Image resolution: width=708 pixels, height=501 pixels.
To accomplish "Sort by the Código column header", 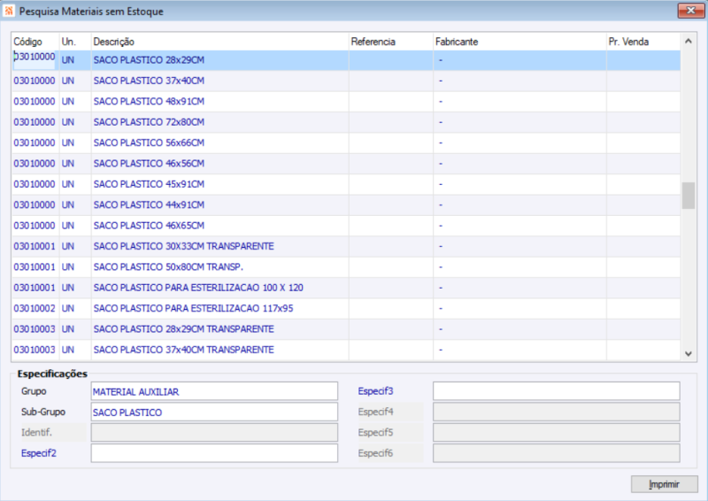I will point(35,42).
